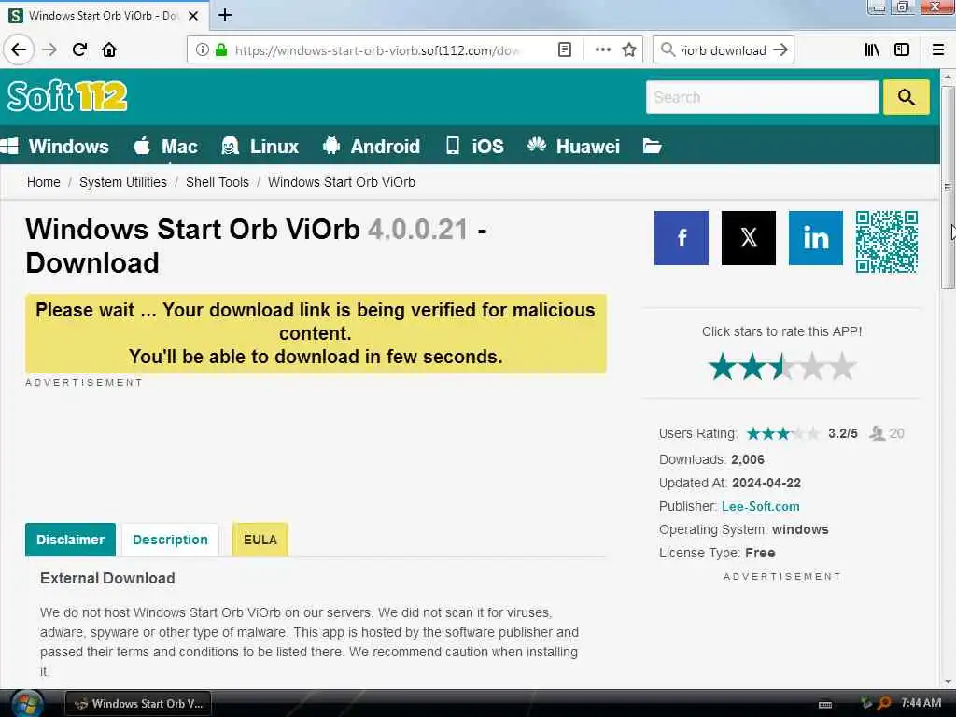The height and width of the screenshot is (717, 956).
Task: Click Windows Start Orb ViOrb breadcrumb
Action: click(342, 182)
